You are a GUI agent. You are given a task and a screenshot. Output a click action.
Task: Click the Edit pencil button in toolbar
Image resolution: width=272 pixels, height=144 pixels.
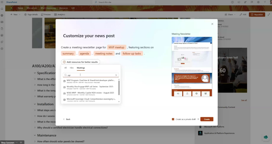click(x=243, y=15)
